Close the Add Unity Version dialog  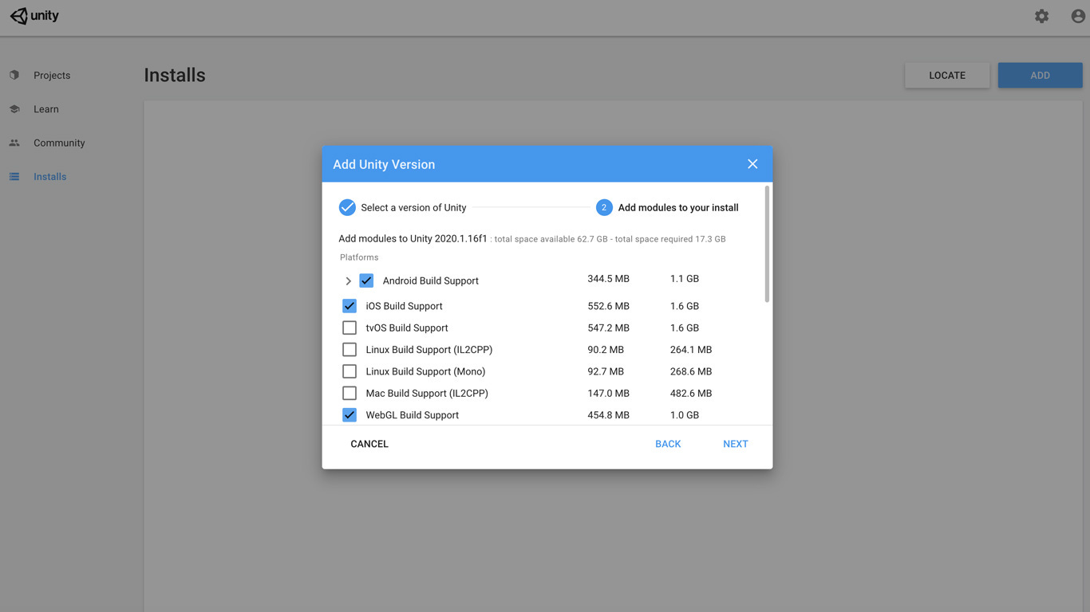(752, 164)
